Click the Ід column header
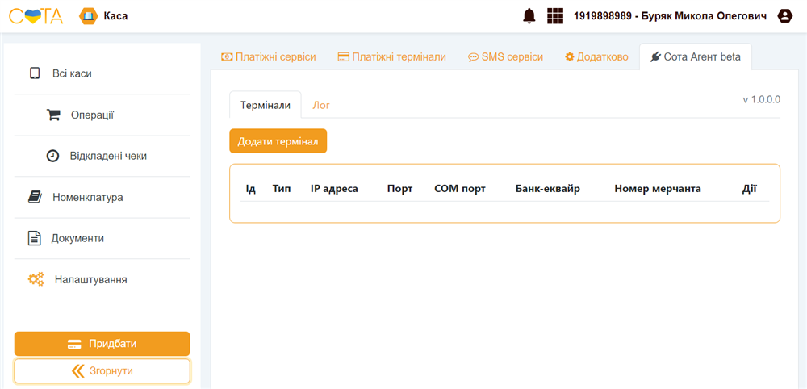807x389 pixels. (x=251, y=189)
